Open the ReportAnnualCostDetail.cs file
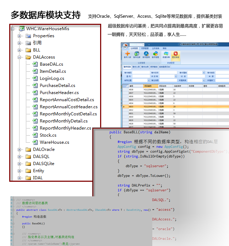Image resolution: width=229 pixels, height=246 pixels. pos(67,100)
